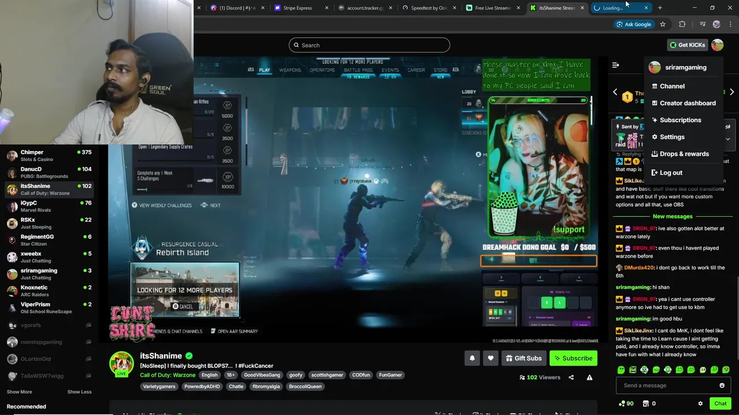The height and width of the screenshot is (415, 739).
Task: Toggle notifications bell for itsShanime
Action: 472,358
